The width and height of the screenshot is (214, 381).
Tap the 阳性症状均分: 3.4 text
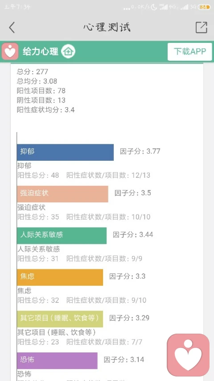(x=45, y=110)
